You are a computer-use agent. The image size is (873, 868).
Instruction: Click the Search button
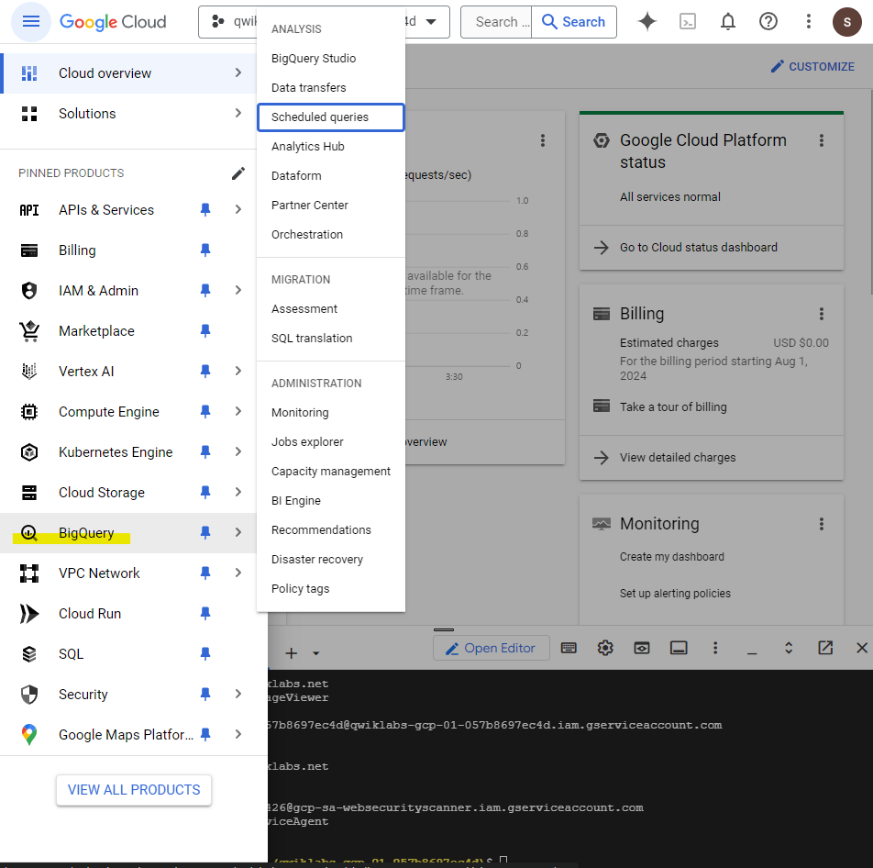pos(574,22)
